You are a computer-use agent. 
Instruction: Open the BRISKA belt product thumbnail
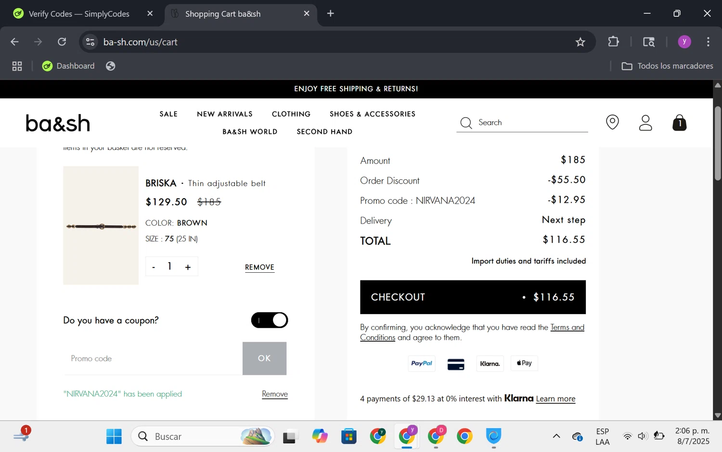pos(101,226)
